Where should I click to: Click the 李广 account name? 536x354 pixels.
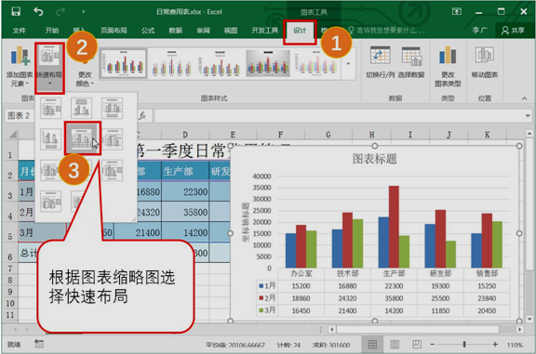479,31
